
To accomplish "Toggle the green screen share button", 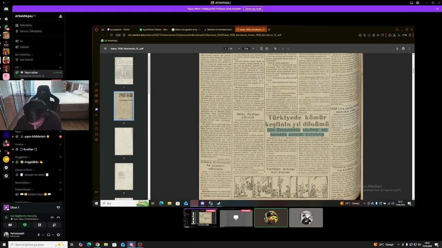I will [25, 225].
